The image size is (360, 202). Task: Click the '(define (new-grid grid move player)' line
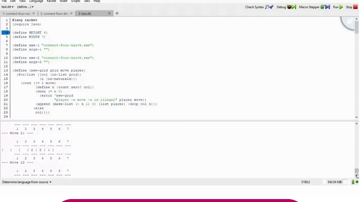click(x=49, y=70)
